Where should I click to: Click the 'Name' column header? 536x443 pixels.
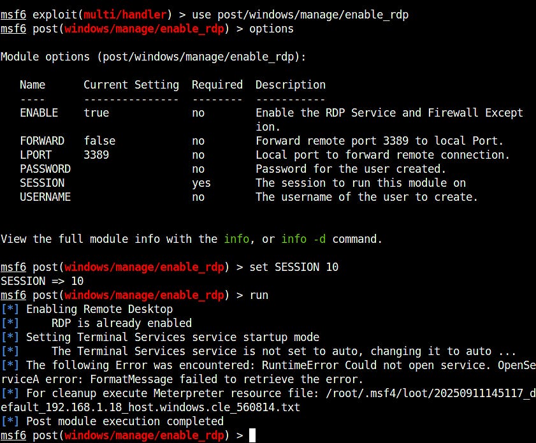[x=33, y=84]
